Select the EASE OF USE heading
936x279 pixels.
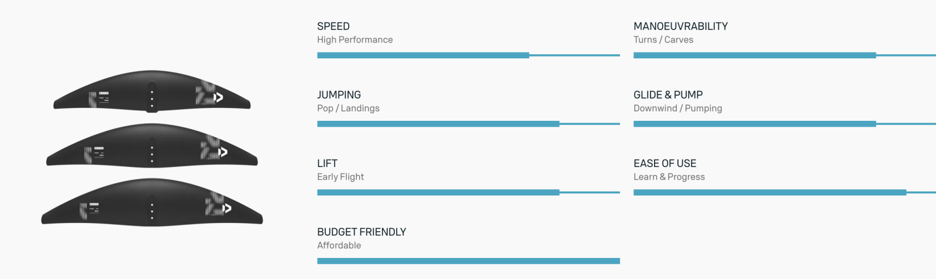click(x=665, y=163)
